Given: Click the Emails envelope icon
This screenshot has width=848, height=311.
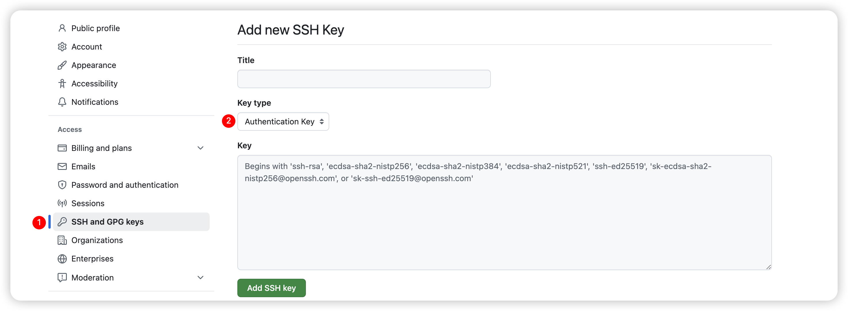Looking at the screenshot, I should [62, 166].
